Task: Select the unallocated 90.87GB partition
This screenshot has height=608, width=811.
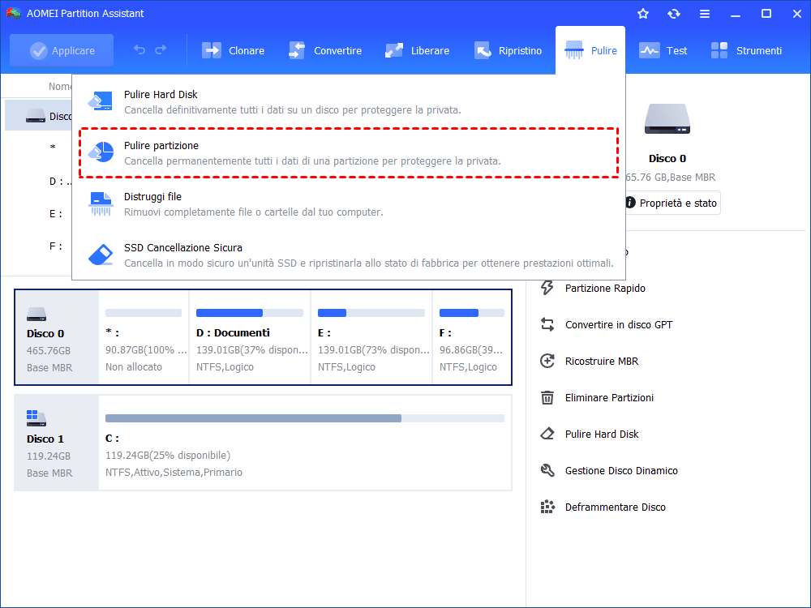Action: 144,337
